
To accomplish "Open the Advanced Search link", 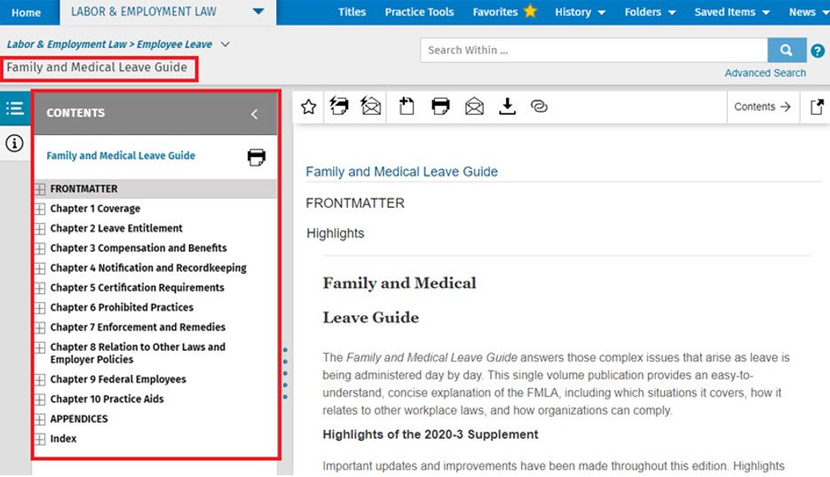I will click(x=765, y=73).
